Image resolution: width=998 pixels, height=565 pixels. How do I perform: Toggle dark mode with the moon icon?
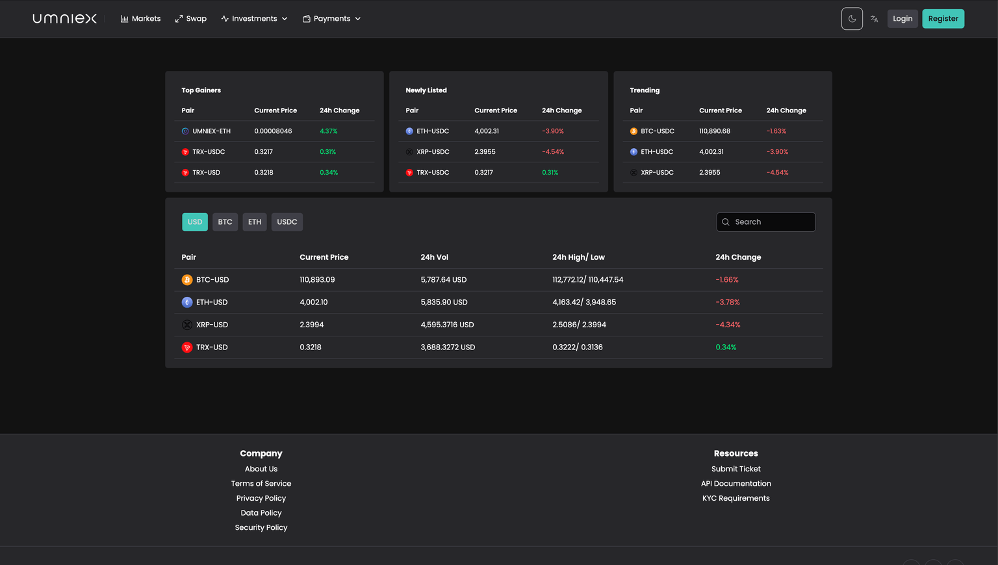click(x=852, y=19)
